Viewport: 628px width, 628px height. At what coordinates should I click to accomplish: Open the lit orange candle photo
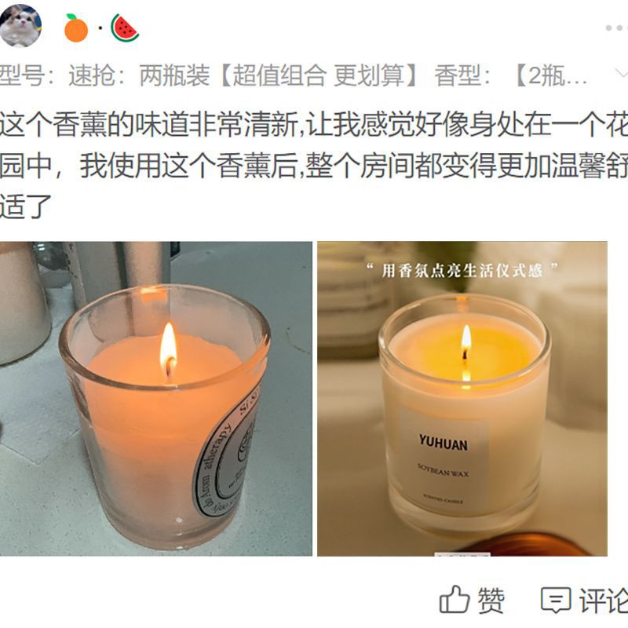155,399
